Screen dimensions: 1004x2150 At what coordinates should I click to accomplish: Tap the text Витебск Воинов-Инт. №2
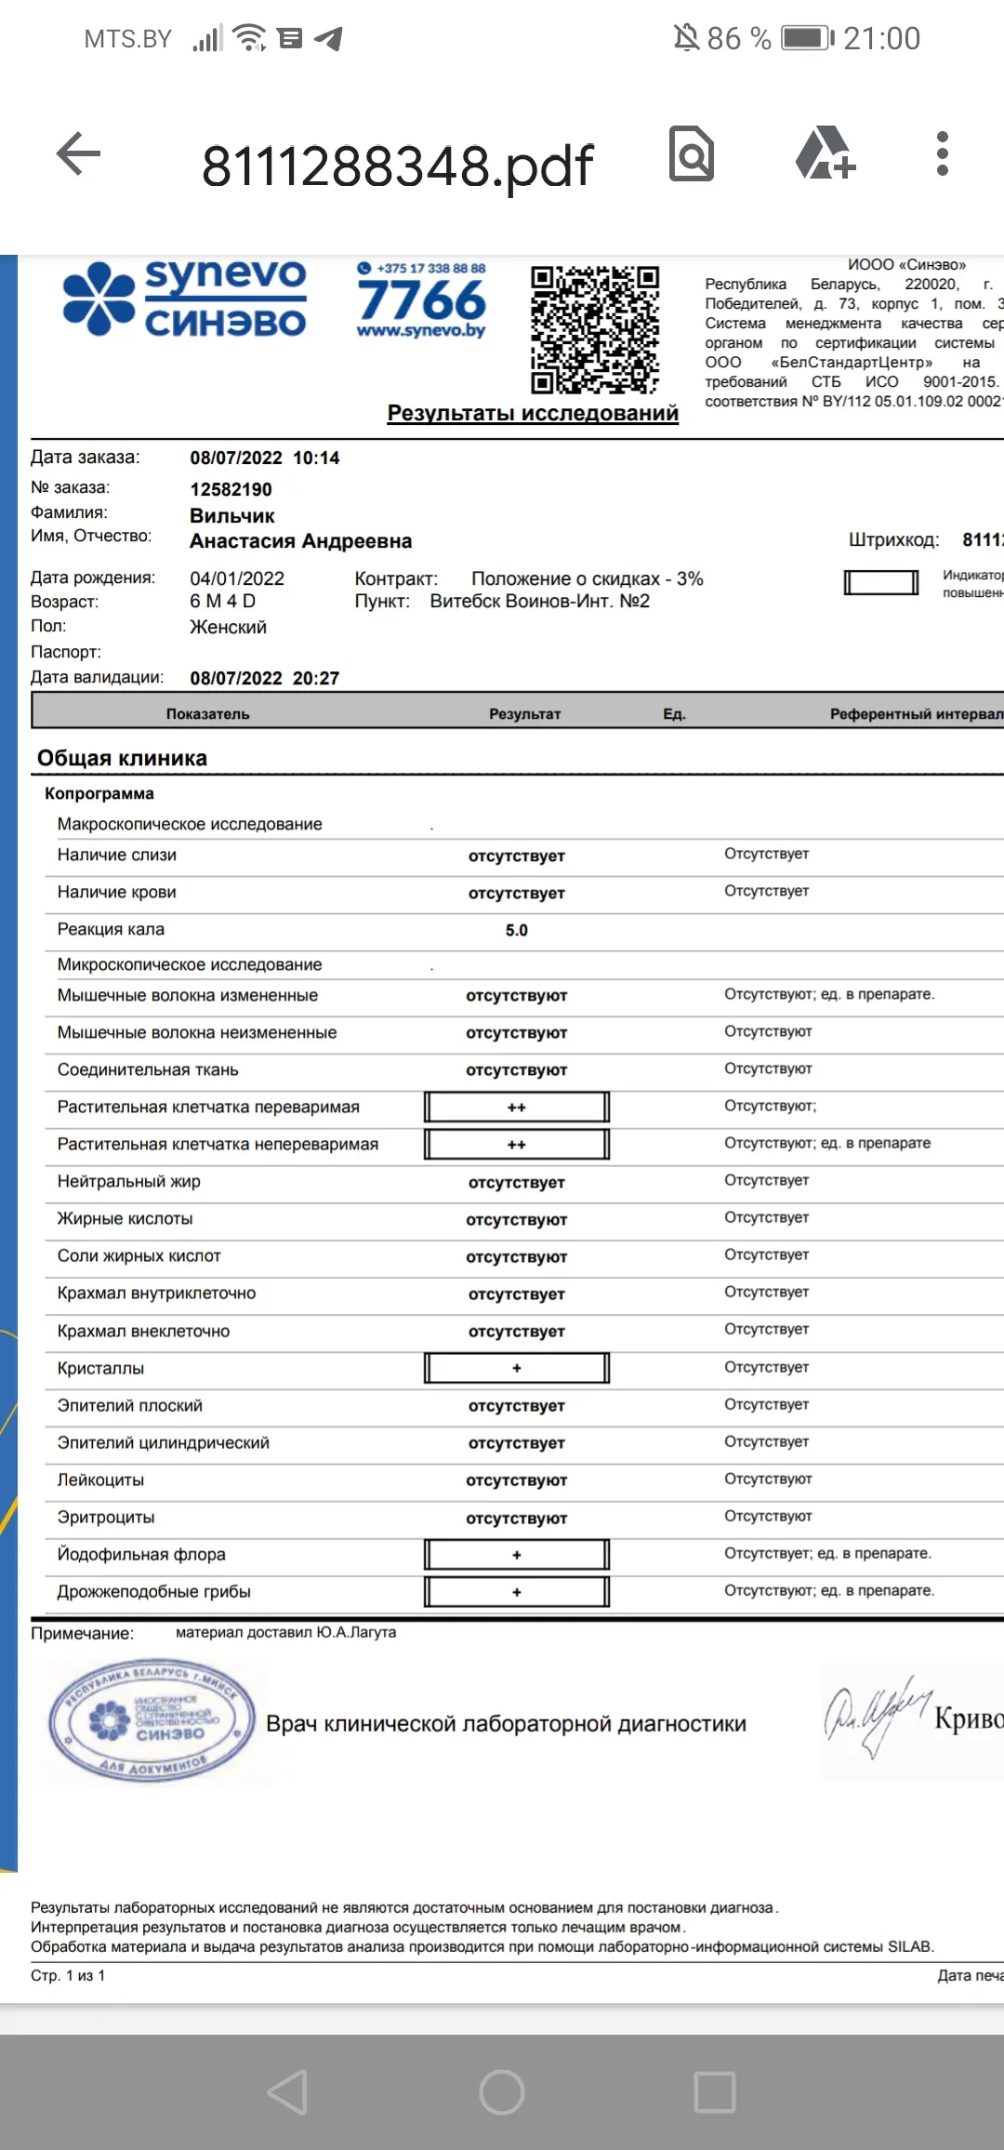pos(540,601)
